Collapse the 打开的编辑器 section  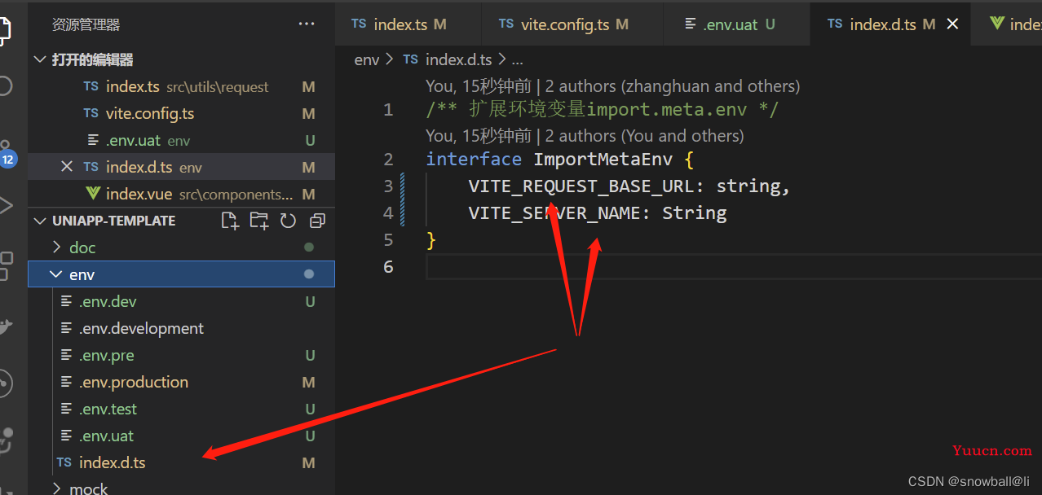39,60
